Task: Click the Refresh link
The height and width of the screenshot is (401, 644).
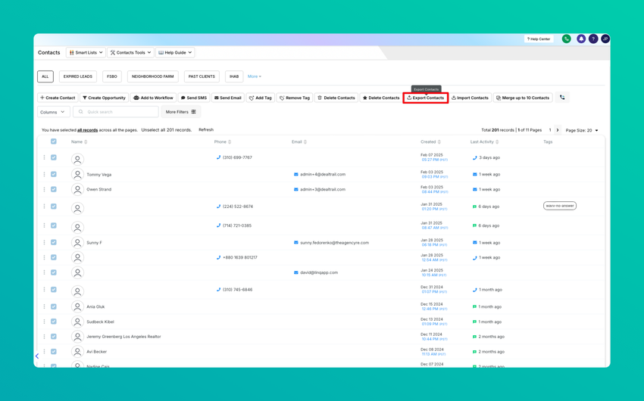Action: pyautogui.click(x=206, y=129)
